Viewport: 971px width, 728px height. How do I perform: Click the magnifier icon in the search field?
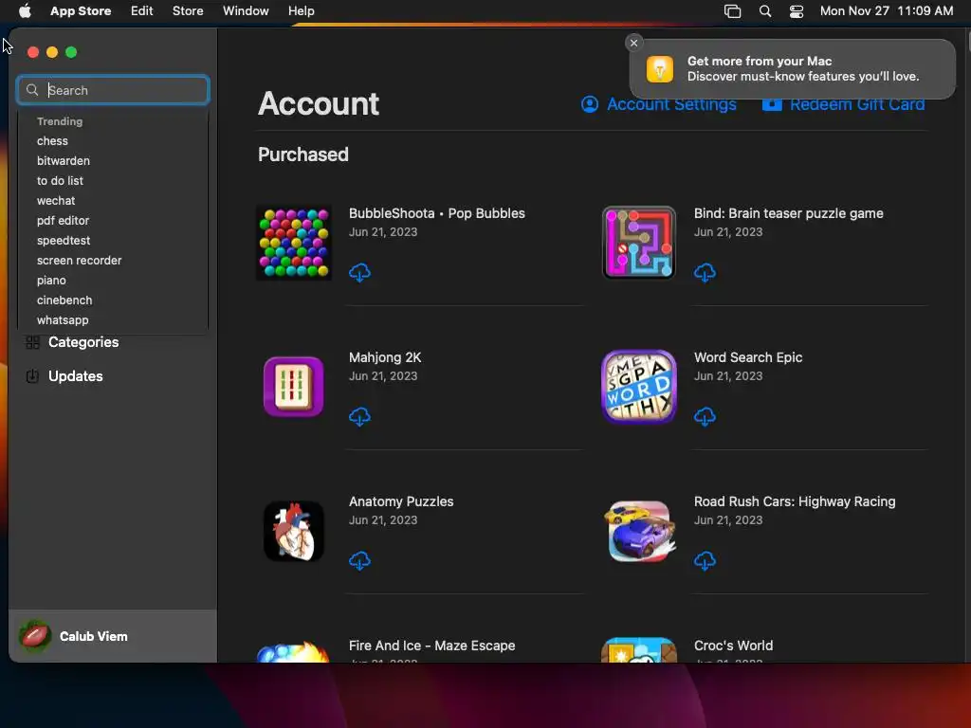coord(32,90)
